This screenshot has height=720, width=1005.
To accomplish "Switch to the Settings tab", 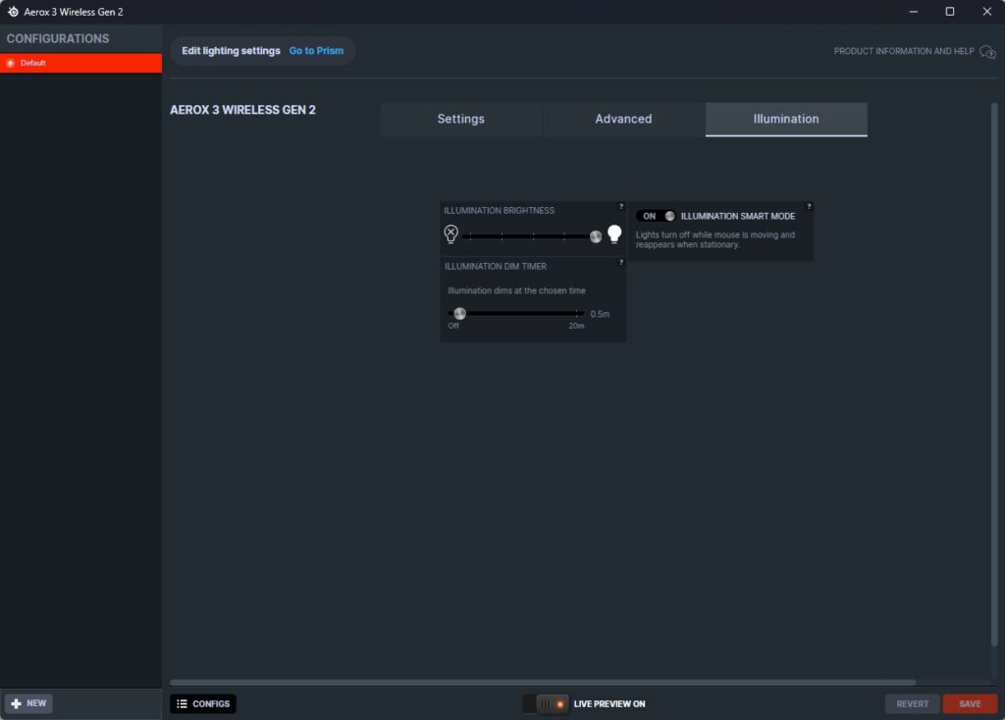I will (x=461, y=119).
